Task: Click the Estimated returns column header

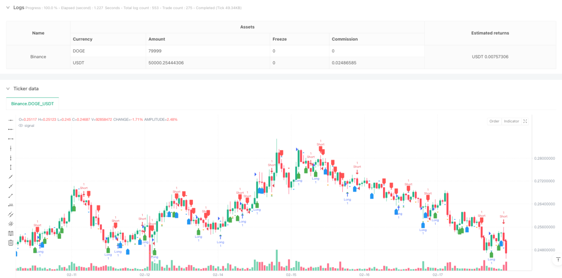Action: 490,33
